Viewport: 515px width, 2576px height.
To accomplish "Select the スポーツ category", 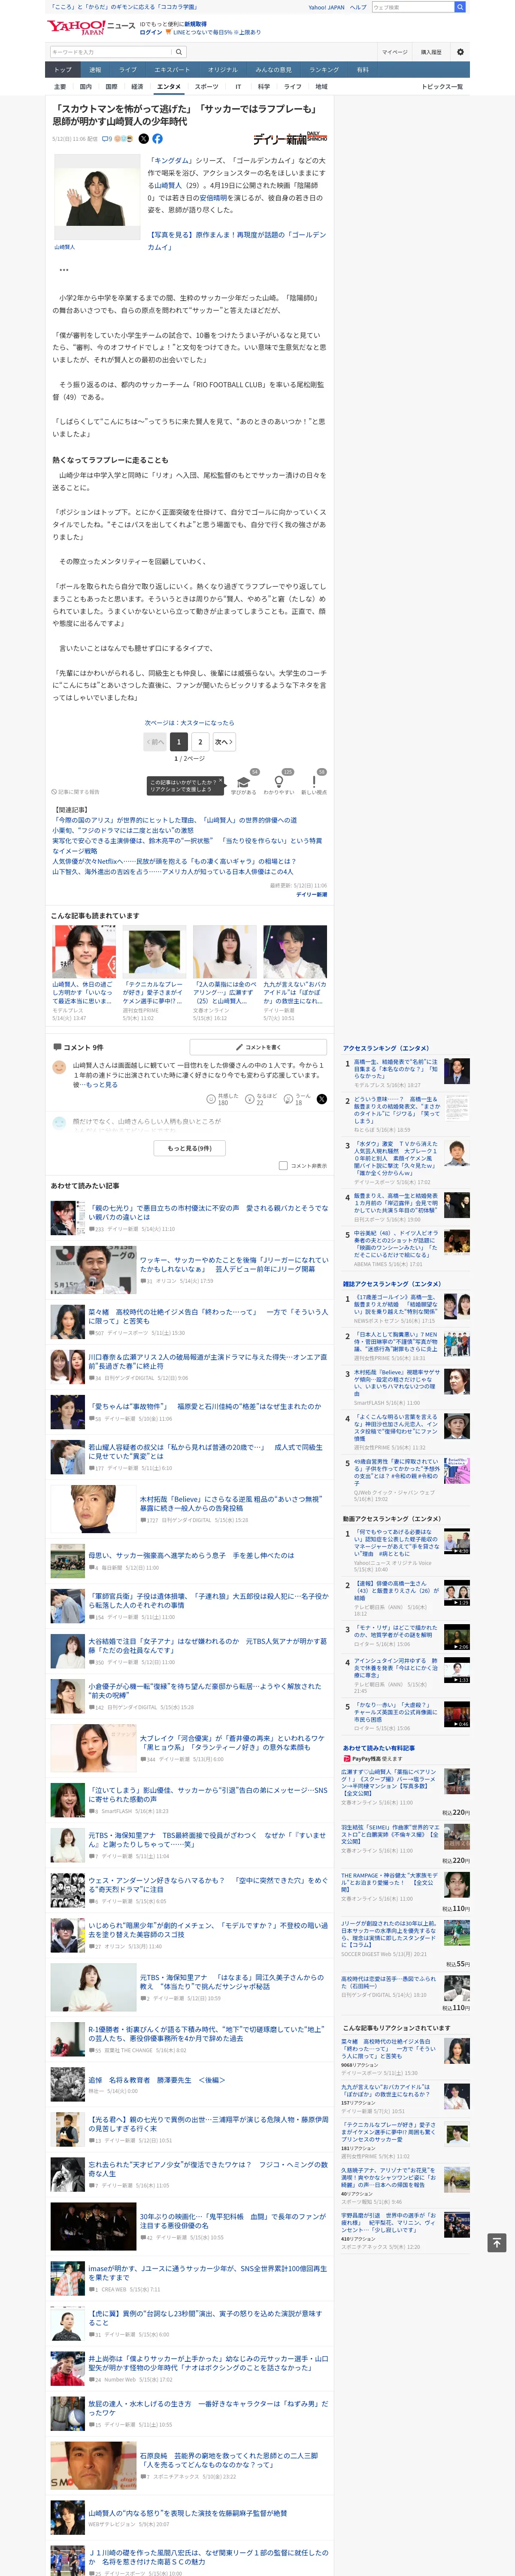I will pyautogui.click(x=206, y=87).
